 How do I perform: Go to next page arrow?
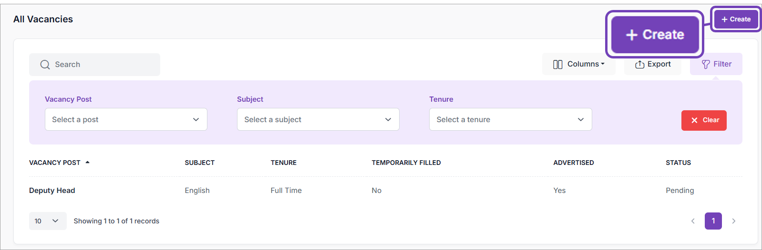733,221
